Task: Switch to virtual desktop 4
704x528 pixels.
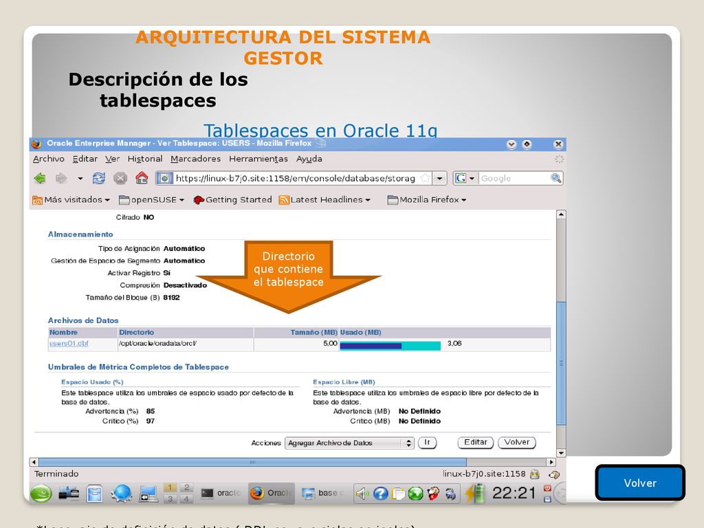Action: click(x=187, y=498)
